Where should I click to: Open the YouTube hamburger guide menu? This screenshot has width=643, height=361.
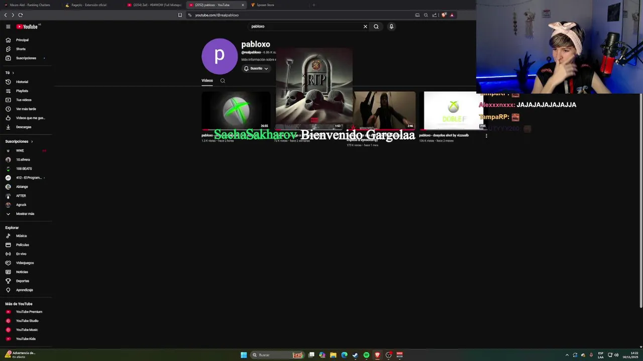tap(8, 27)
